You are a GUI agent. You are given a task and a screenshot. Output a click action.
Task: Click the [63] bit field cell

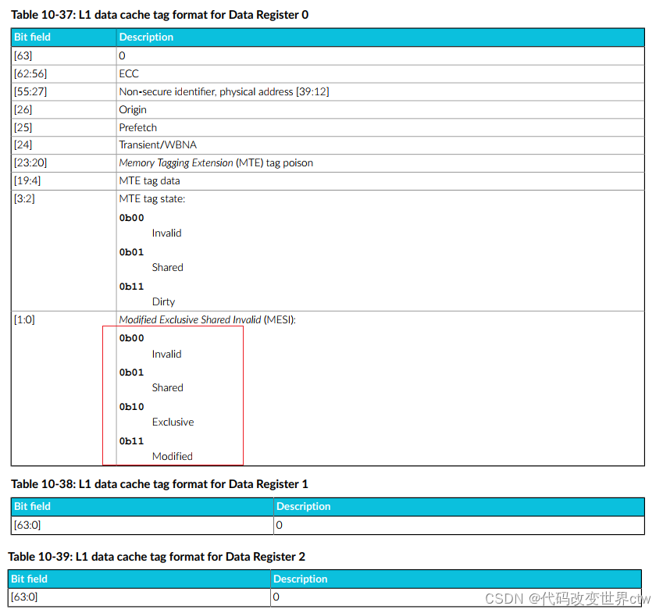[x=64, y=55]
